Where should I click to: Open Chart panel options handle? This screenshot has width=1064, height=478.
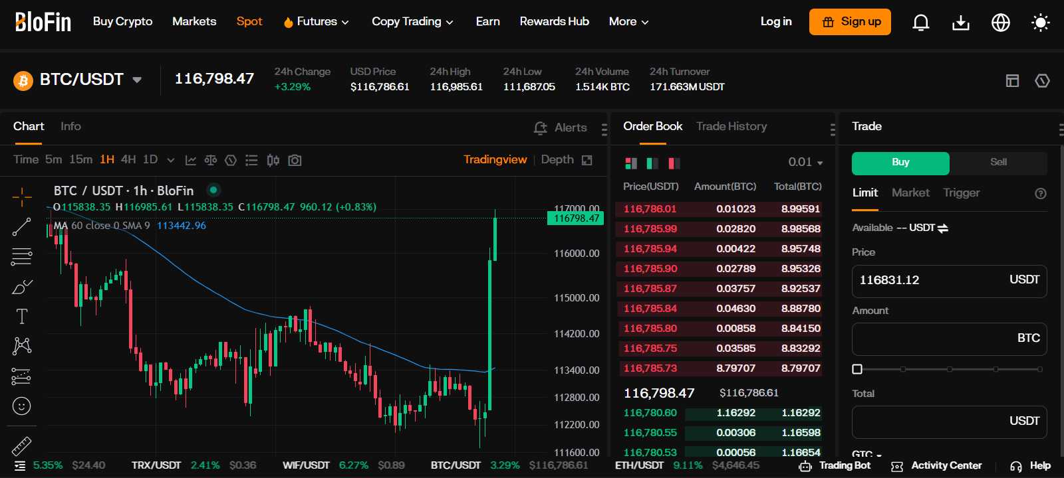604,129
